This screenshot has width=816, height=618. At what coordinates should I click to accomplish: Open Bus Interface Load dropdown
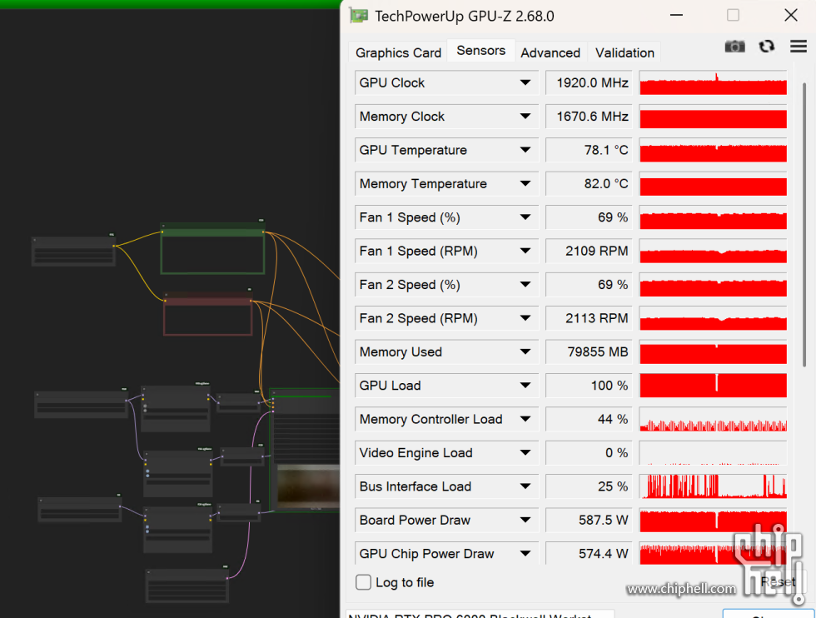point(525,486)
